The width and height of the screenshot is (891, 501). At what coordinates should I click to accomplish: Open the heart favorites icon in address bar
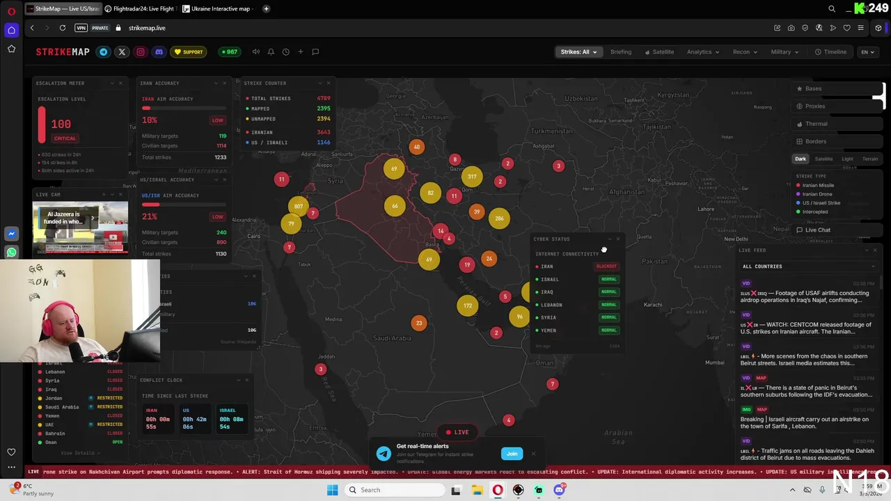coord(846,28)
